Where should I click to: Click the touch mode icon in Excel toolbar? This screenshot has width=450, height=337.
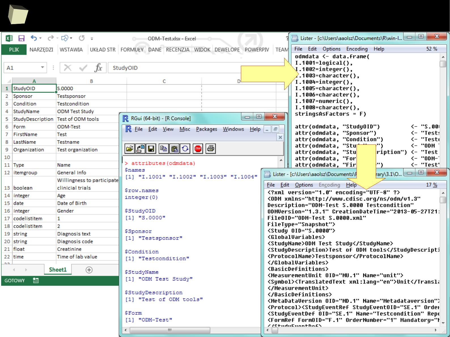click(65, 38)
